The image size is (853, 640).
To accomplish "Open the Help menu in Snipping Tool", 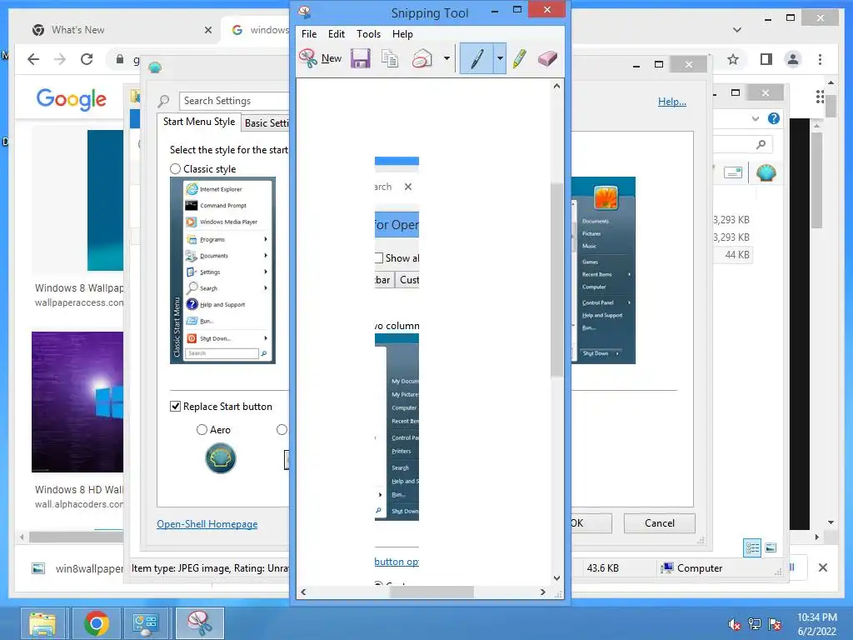I will [x=402, y=33].
